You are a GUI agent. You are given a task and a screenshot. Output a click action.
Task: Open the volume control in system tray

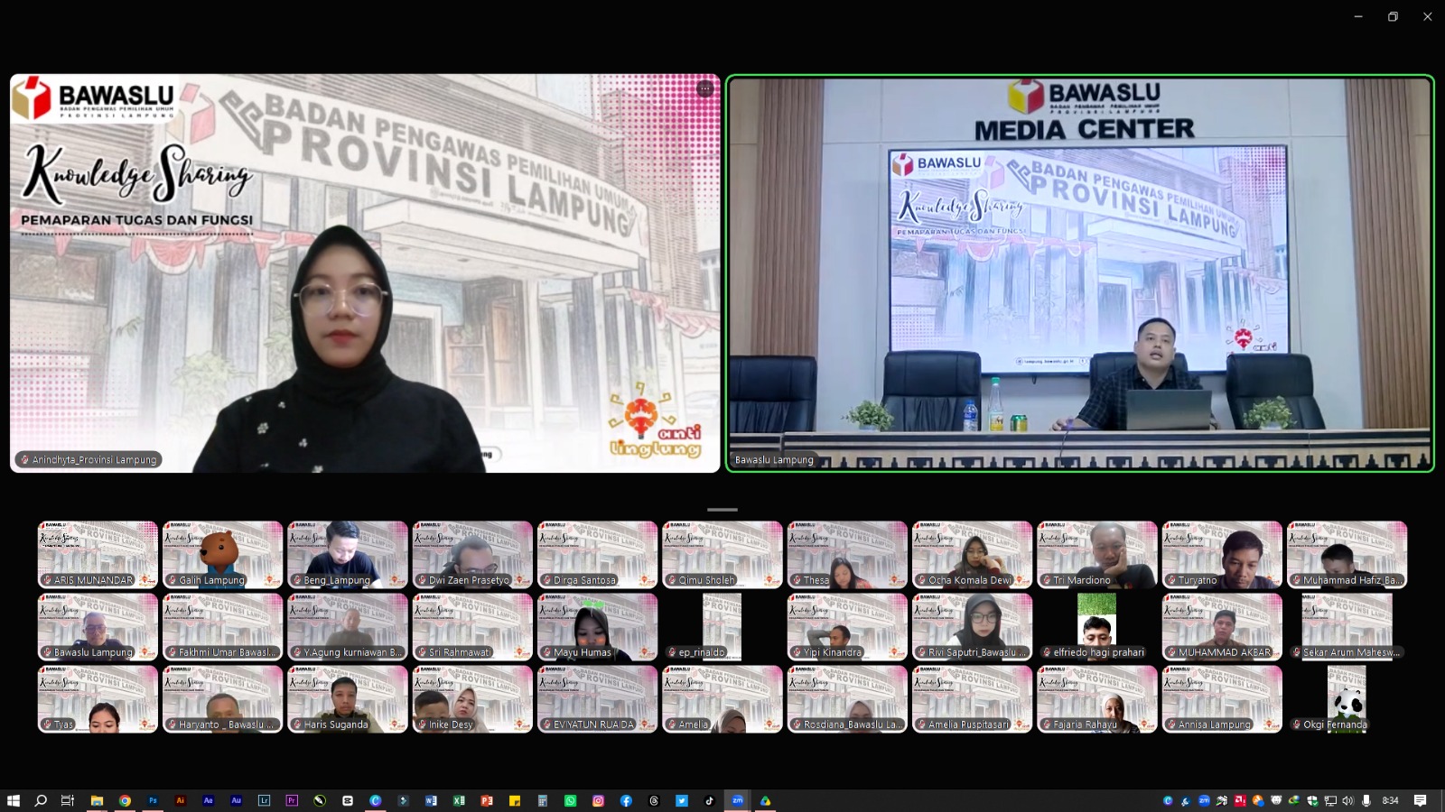1348,800
